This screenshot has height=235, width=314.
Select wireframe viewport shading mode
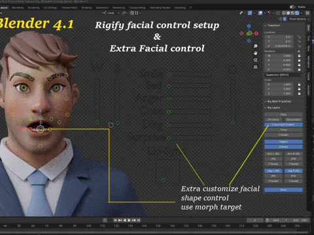click(x=284, y=13)
